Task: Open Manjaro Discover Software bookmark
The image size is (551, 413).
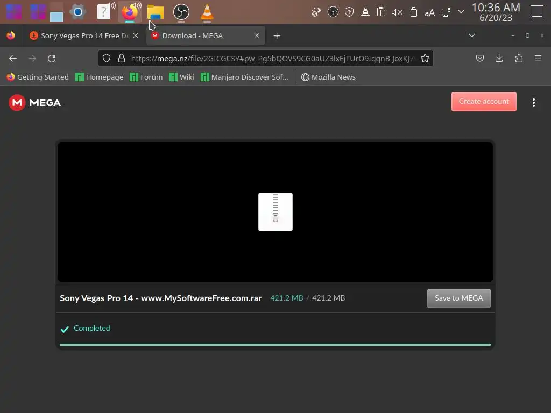Action: [x=244, y=77]
